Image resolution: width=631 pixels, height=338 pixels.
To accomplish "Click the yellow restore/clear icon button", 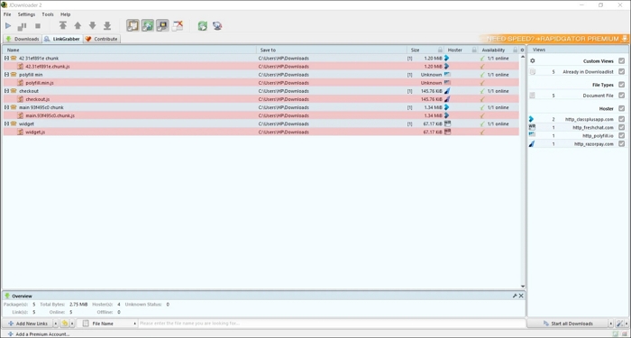I will click(x=64, y=324).
